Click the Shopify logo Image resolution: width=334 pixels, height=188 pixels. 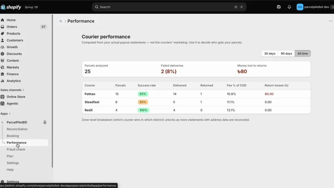click(x=11, y=7)
